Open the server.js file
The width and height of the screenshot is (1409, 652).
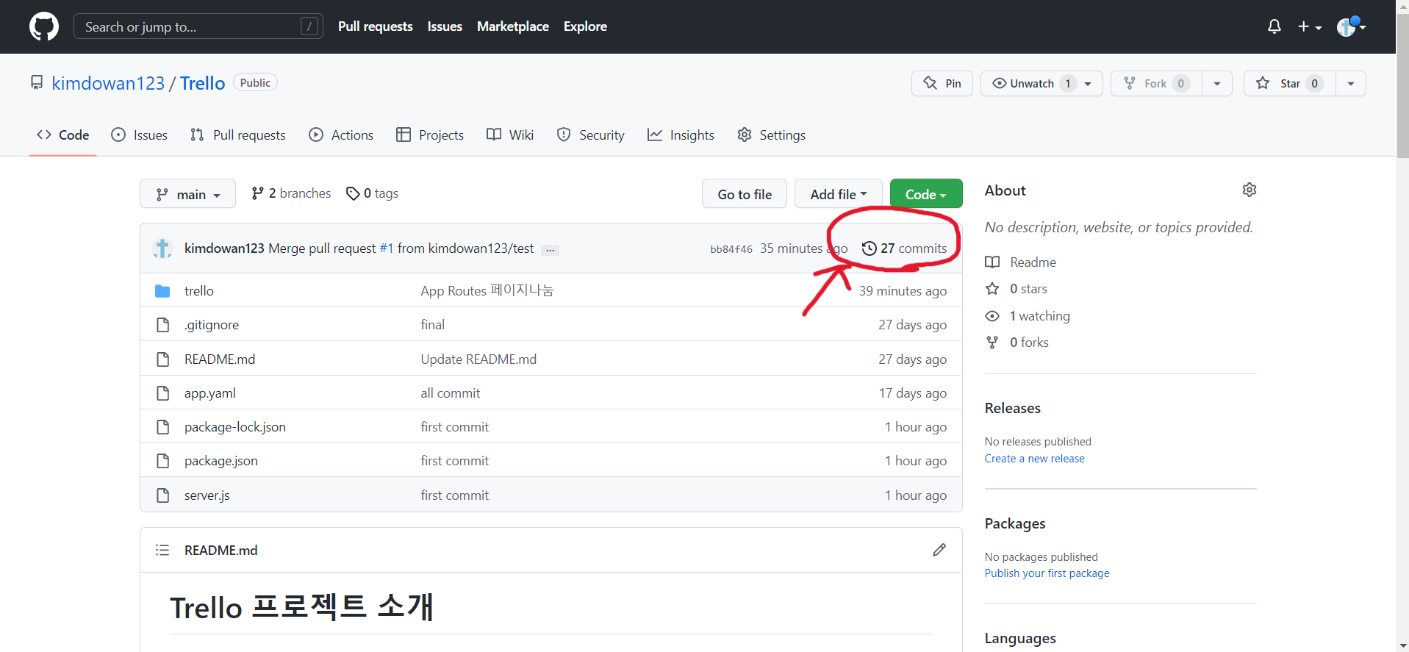tap(207, 495)
